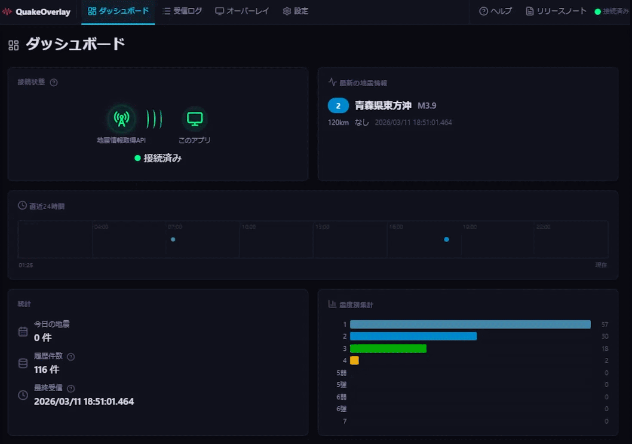632x444 pixels.
Task: Open the ヘルプ link
Action: coord(496,11)
